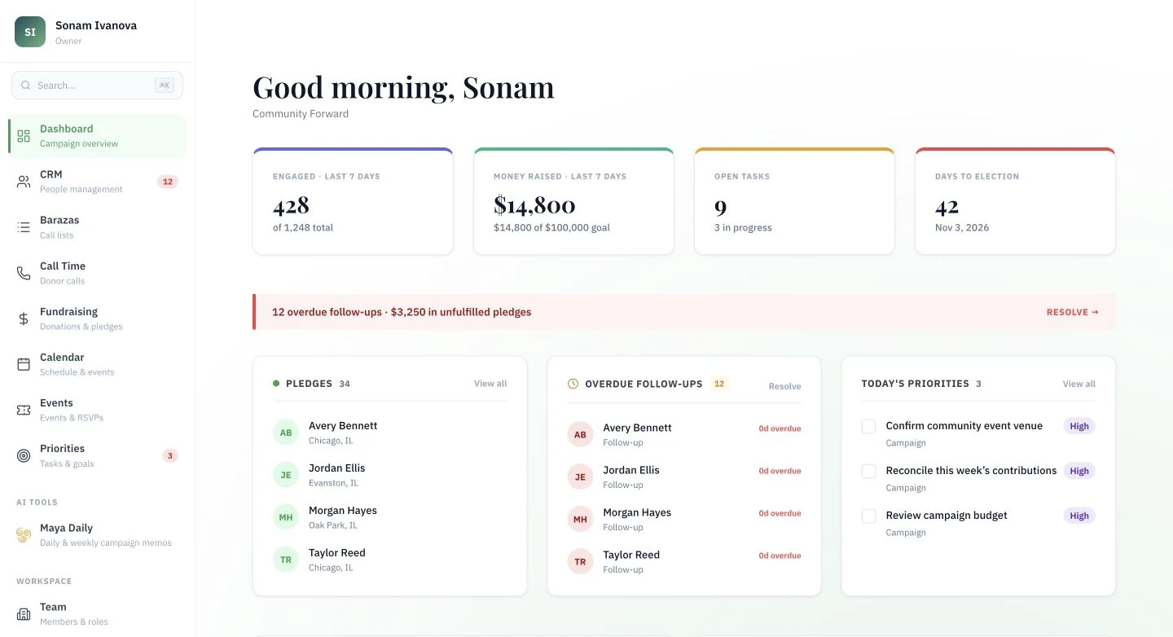1173x637 pixels.
Task: Click the Barazas list icon
Action: [24, 227]
